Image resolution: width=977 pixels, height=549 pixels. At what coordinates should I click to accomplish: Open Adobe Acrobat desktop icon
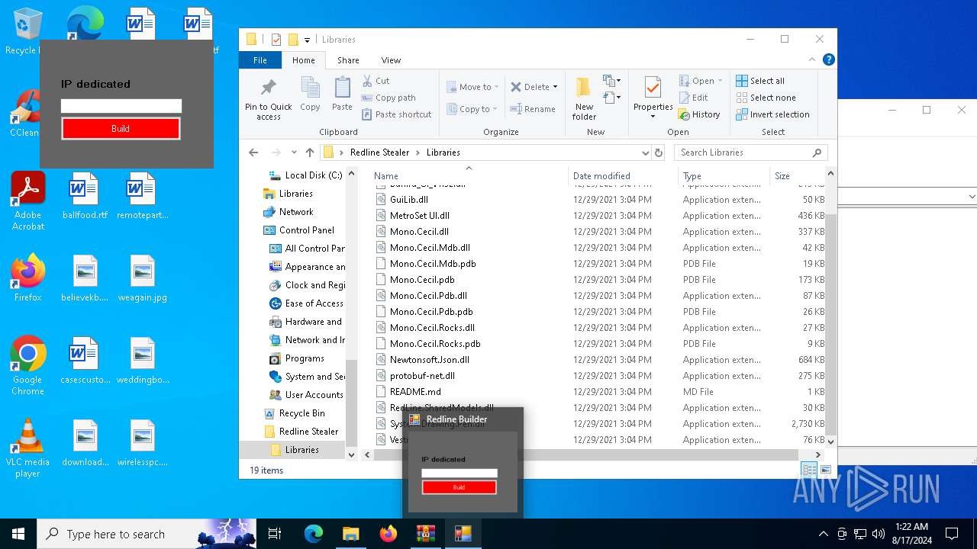pos(27,201)
